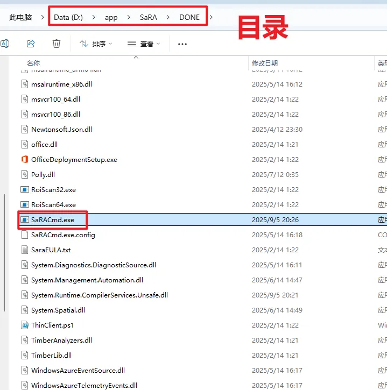Click the left pane vertical scrollbar
The width and height of the screenshot is (387, 390).
(x=4, y=252)
